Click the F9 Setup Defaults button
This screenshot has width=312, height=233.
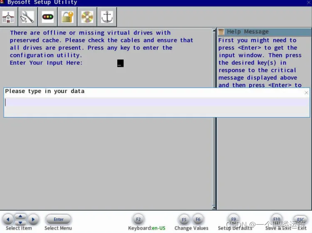click(234, 219)
